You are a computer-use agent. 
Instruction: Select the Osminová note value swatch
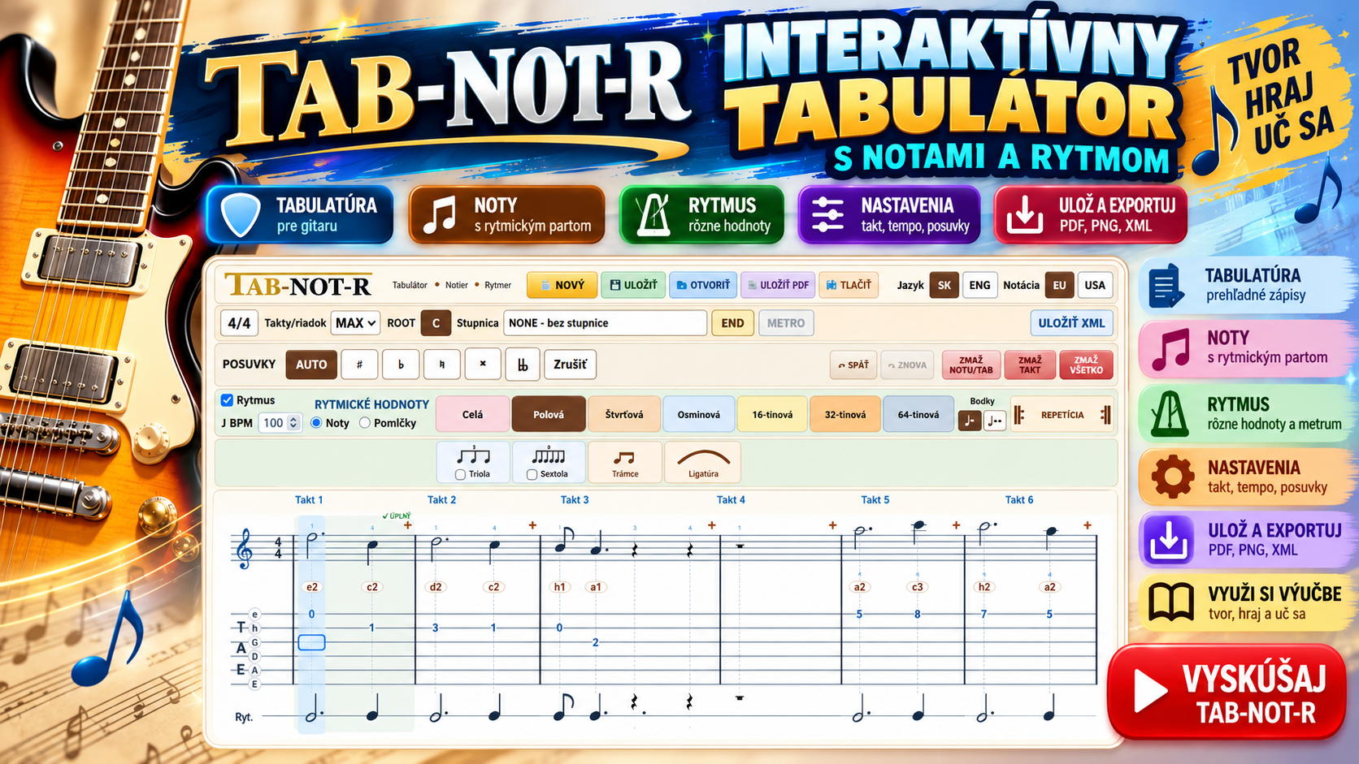[699, 415]
